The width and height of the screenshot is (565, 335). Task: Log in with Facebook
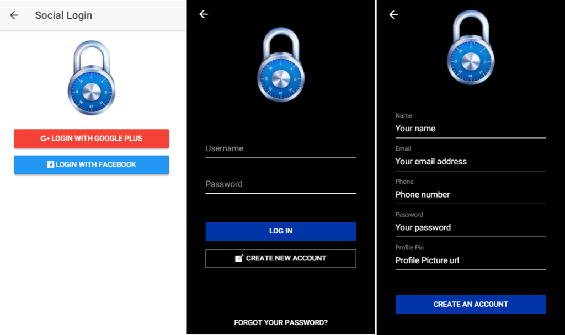(x=92, y=165)
